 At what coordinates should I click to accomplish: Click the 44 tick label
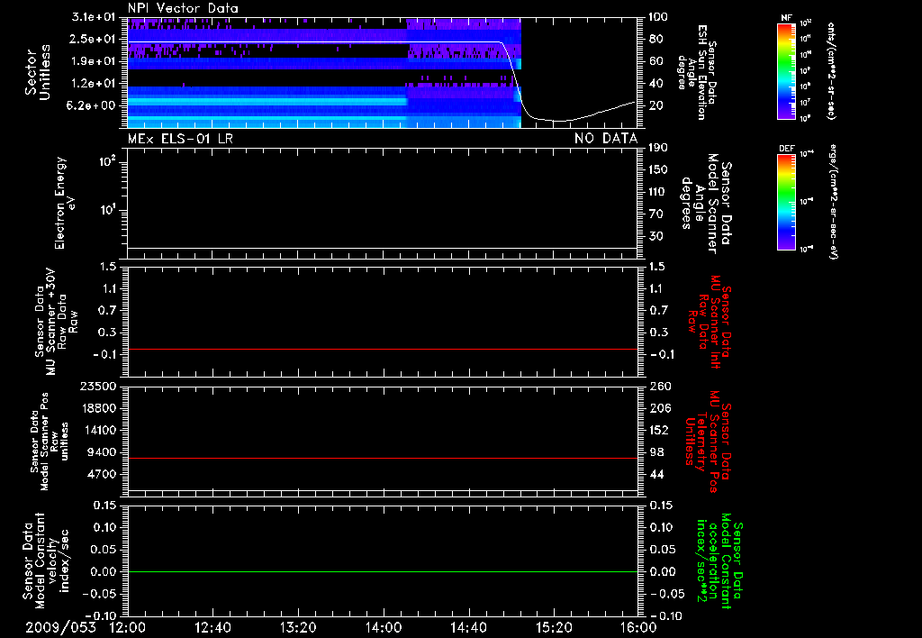click(x=656, y=474)
